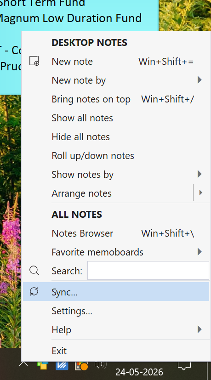This screenshot has width=211, height=380.
Task: Click the Sync circular arrows icon
Action: tap(34, 291)
